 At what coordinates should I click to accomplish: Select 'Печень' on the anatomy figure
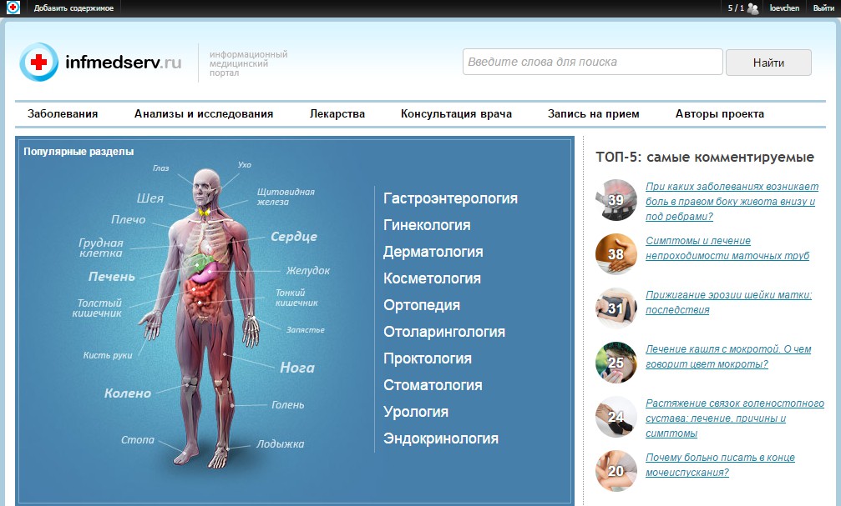pos(112,277)
